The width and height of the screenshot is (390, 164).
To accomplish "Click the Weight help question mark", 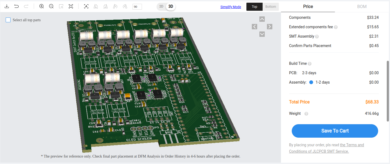I will pos(306,114).
